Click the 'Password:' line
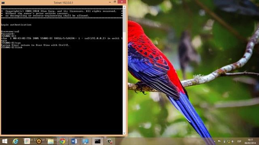This screenshot has height=145, width=259. (x=8, y=34)
